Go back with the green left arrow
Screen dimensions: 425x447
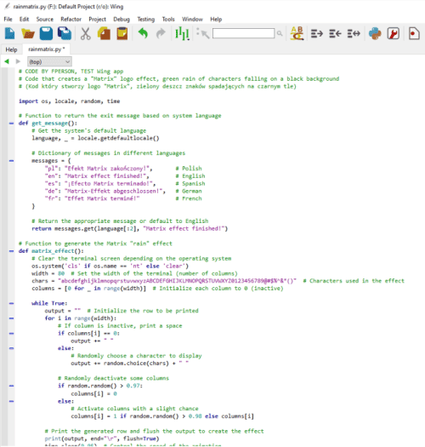7,61
